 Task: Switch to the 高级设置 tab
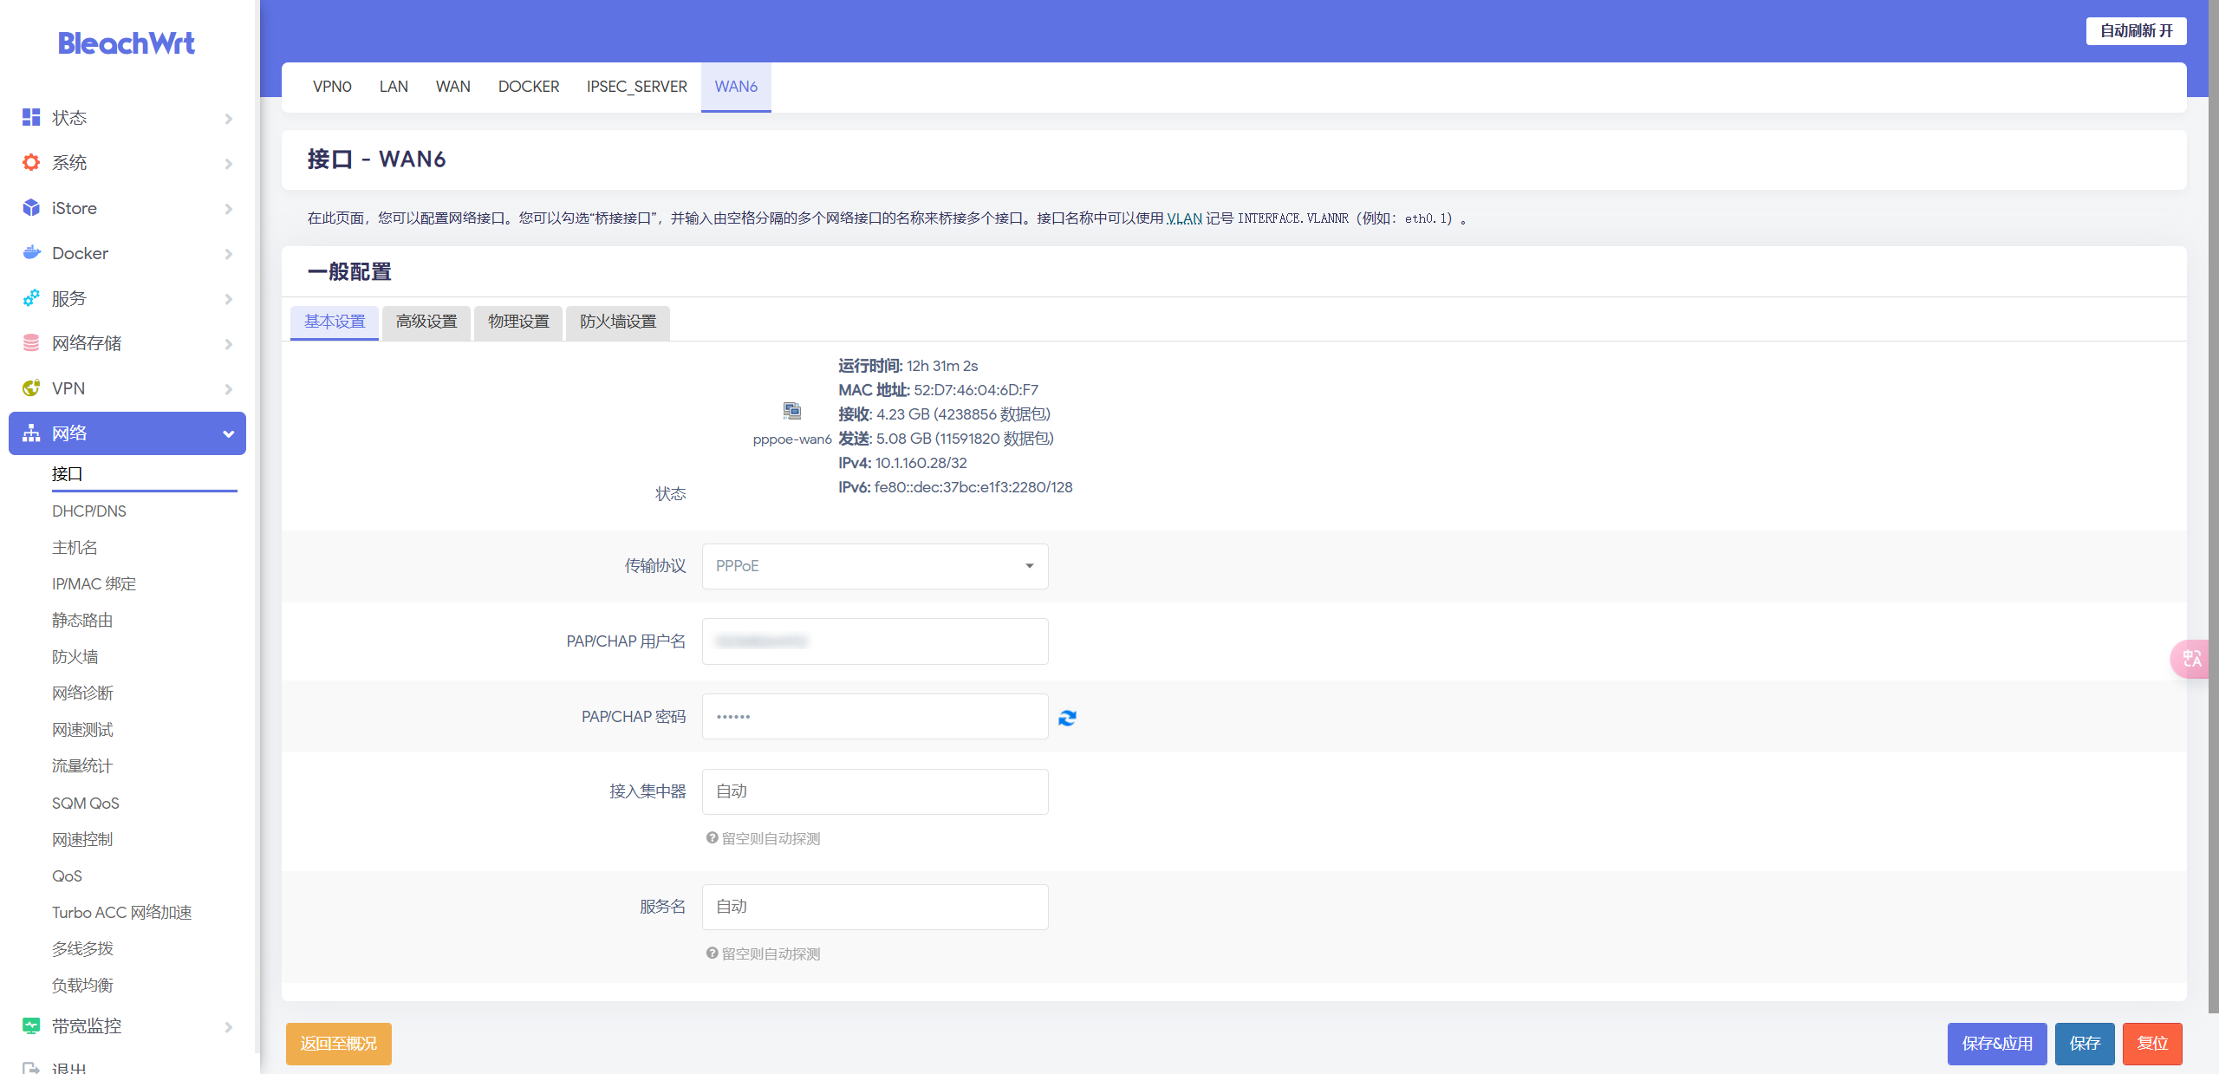click(426, 322)
